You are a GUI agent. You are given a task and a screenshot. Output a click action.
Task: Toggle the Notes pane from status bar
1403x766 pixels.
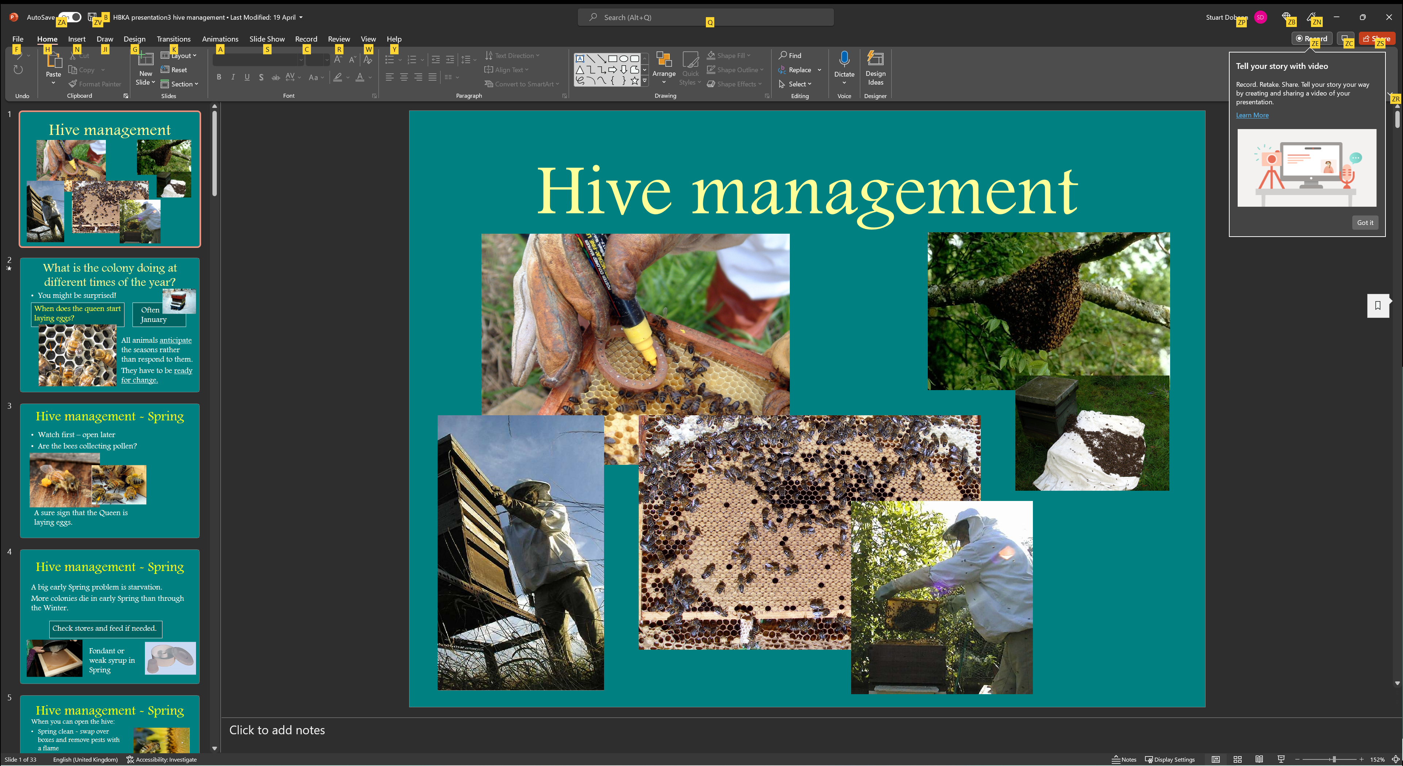[1124, 759]
